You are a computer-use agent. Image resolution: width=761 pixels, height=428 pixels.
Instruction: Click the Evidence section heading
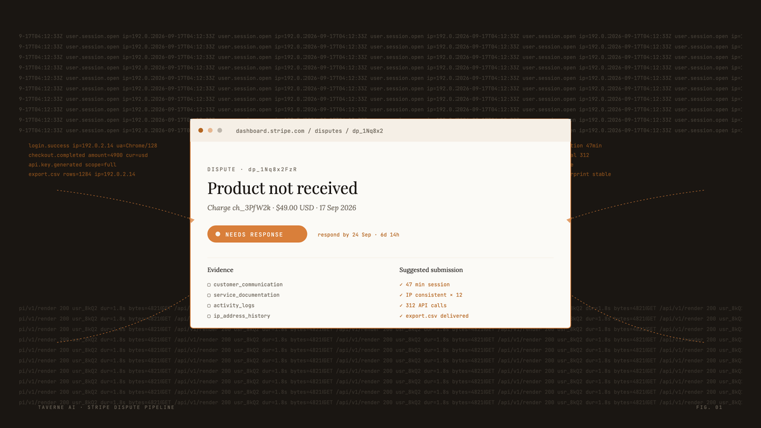(x=220, y=270)
